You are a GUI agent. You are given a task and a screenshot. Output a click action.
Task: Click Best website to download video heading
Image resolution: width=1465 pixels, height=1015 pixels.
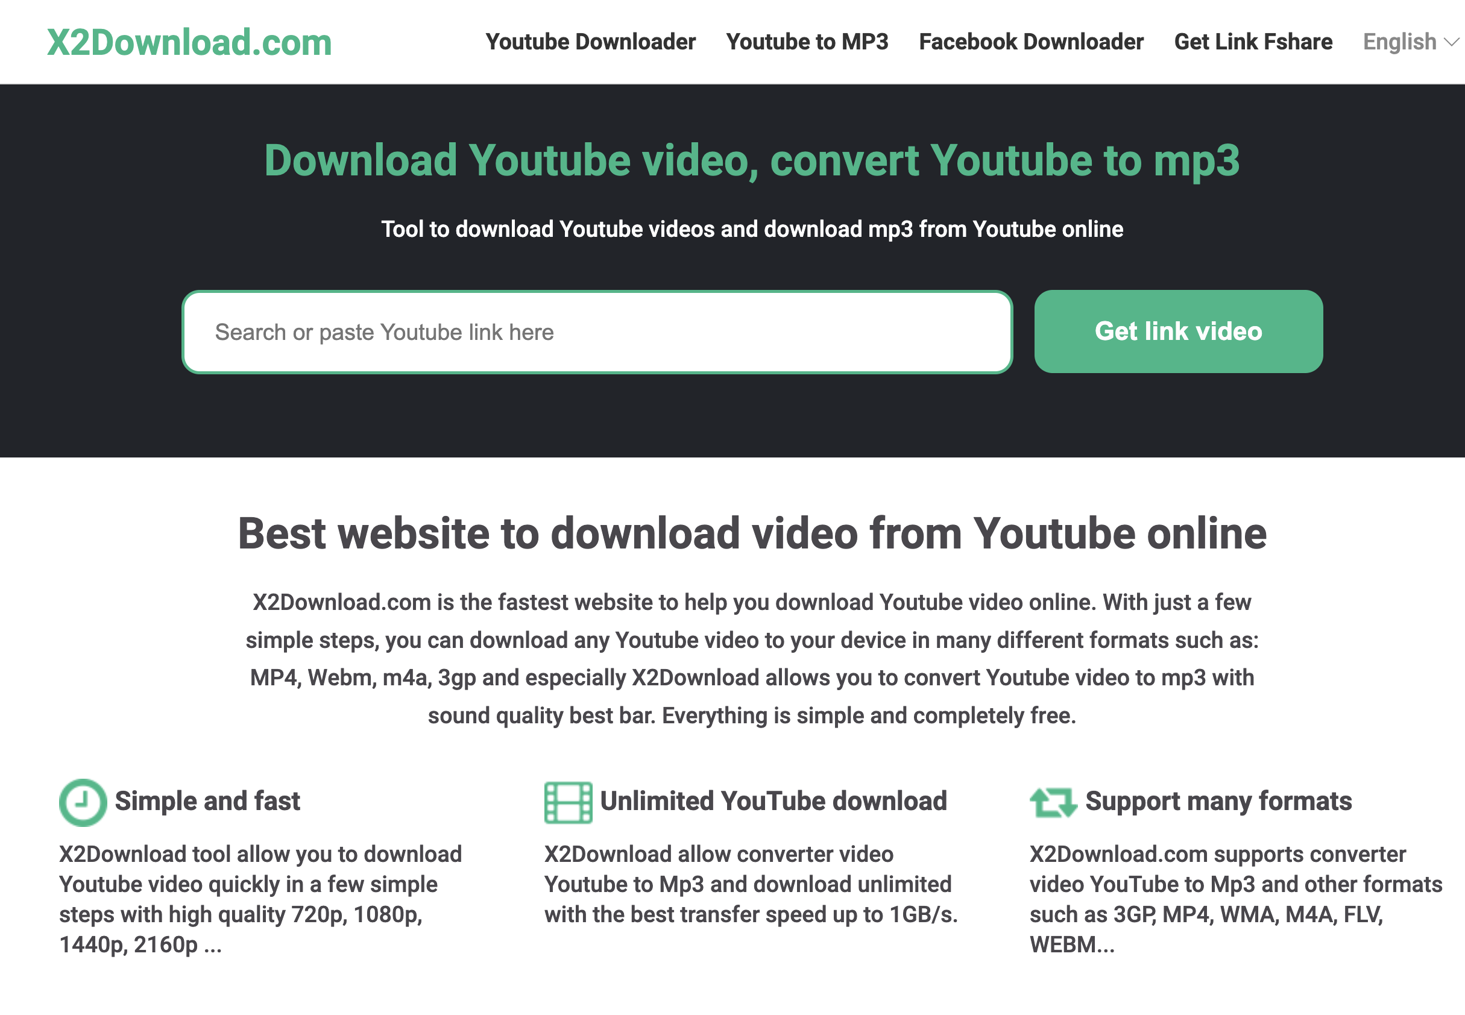click(751, 533)
